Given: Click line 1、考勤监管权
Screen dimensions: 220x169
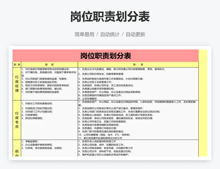Looking at the screenshot, I should [30, 141].
